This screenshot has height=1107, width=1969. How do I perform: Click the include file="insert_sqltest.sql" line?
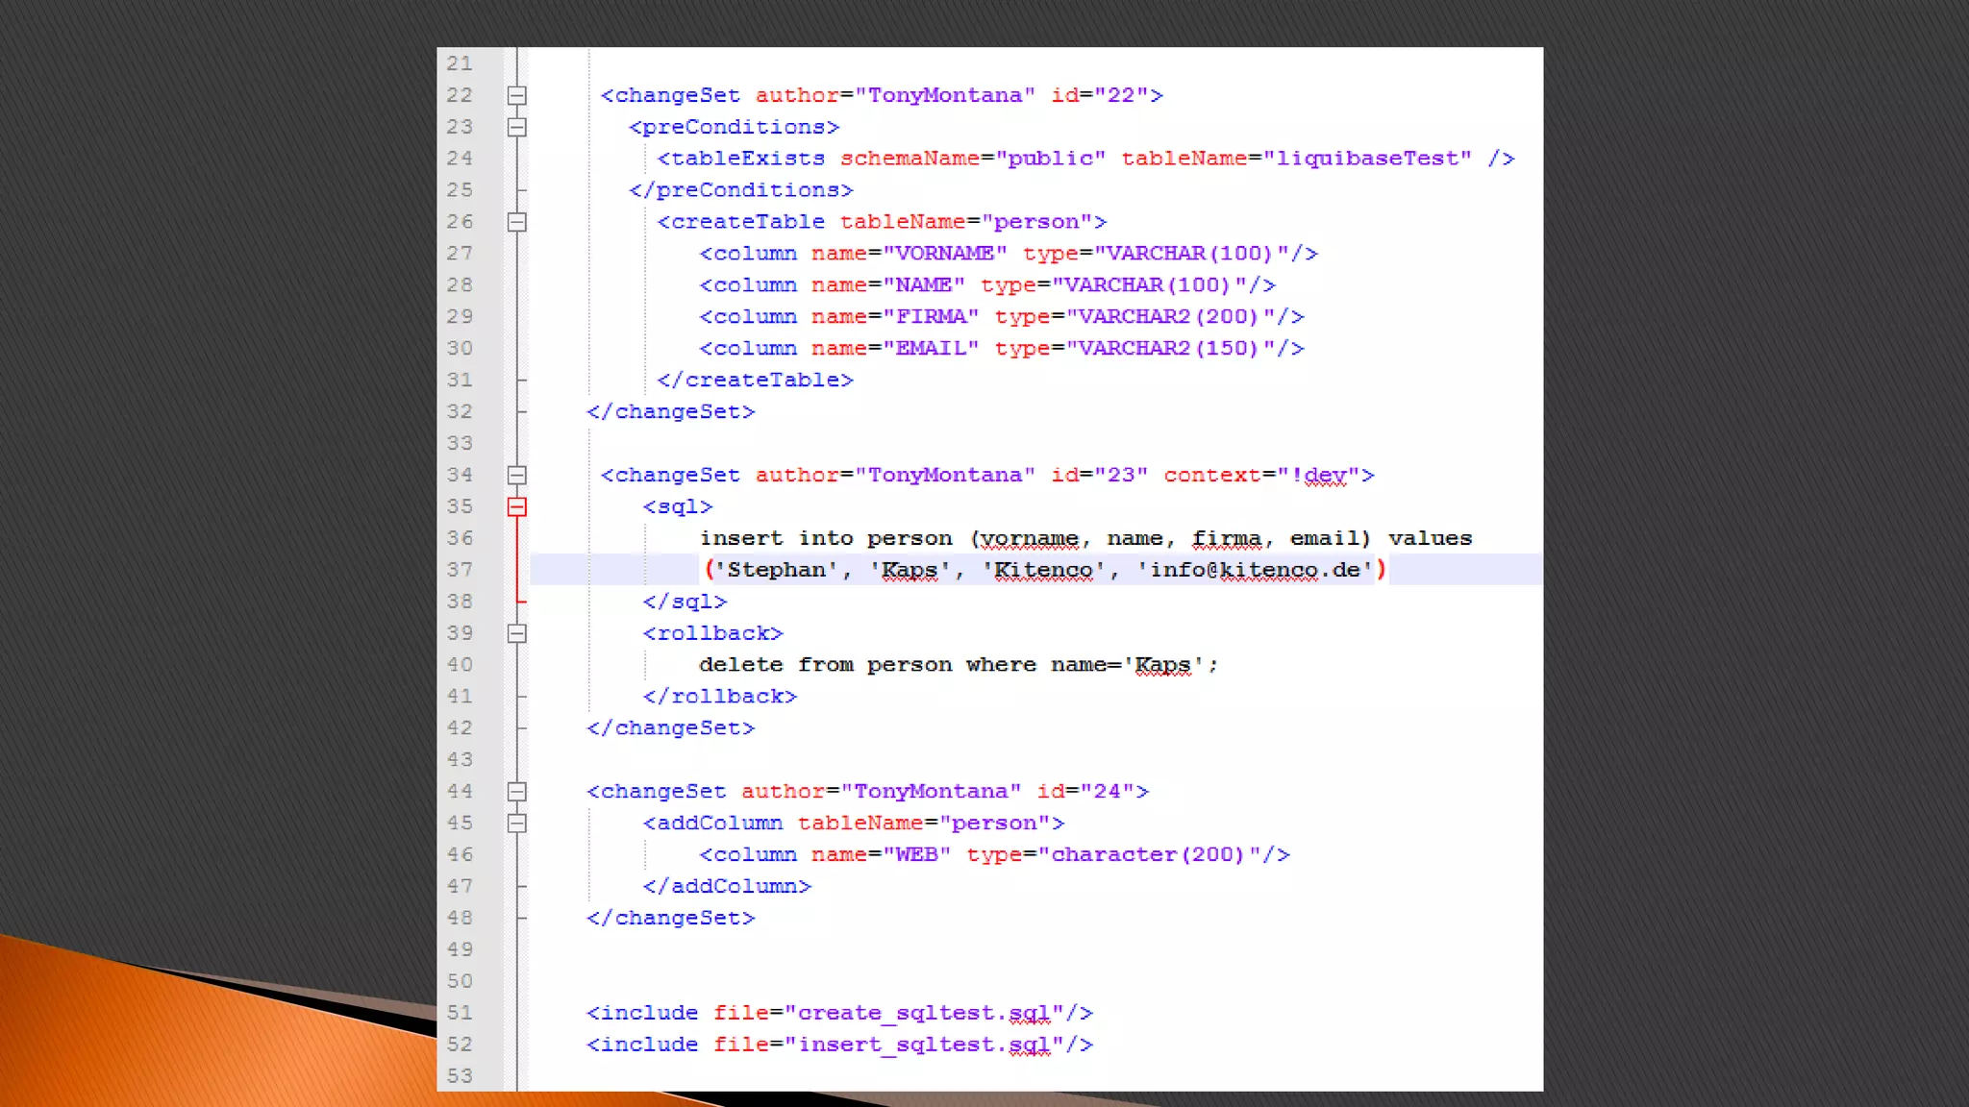click(x=839, y=1045)
